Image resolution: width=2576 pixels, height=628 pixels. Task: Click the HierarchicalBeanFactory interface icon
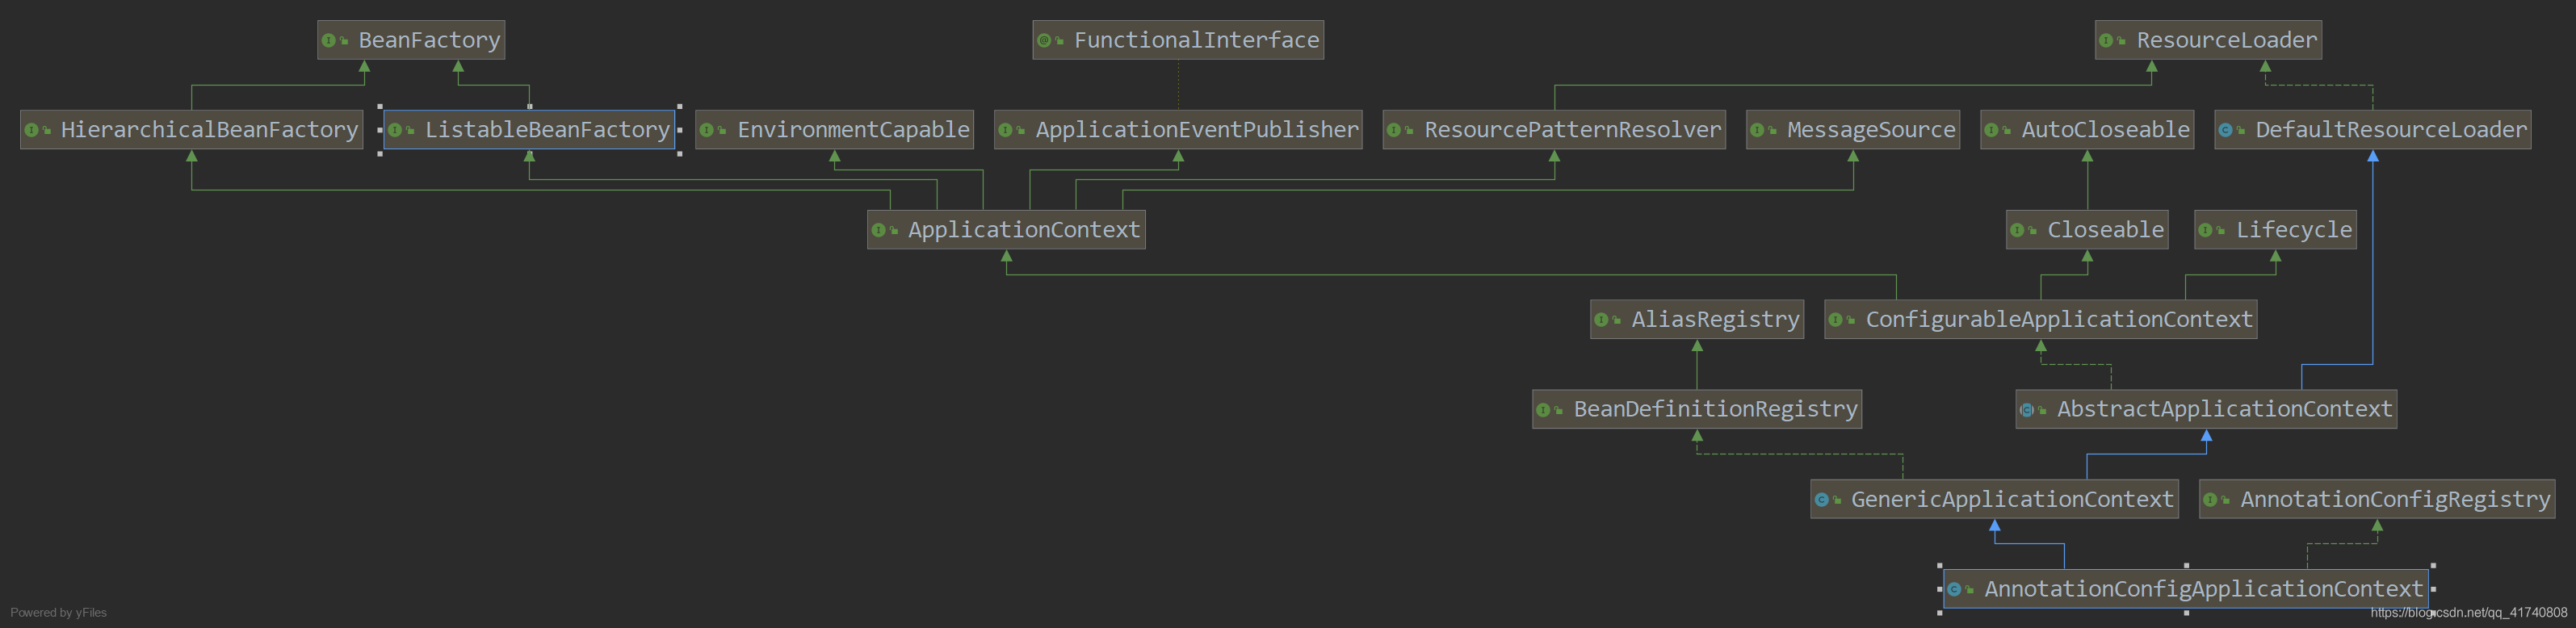[32, 130]
